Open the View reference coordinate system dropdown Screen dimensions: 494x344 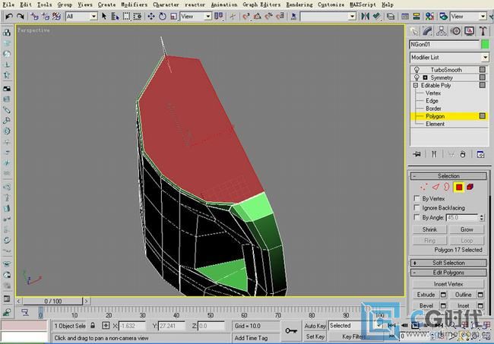pyautogui.click(x=195, y=17)
